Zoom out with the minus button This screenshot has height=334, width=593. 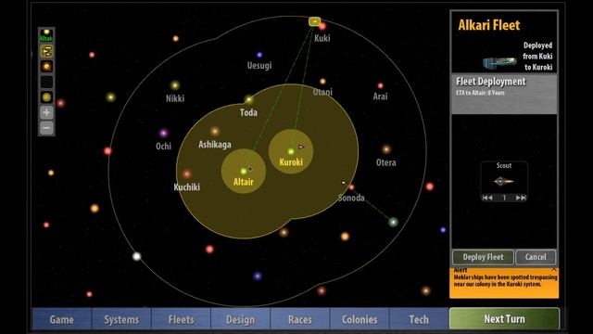(46, 128)
